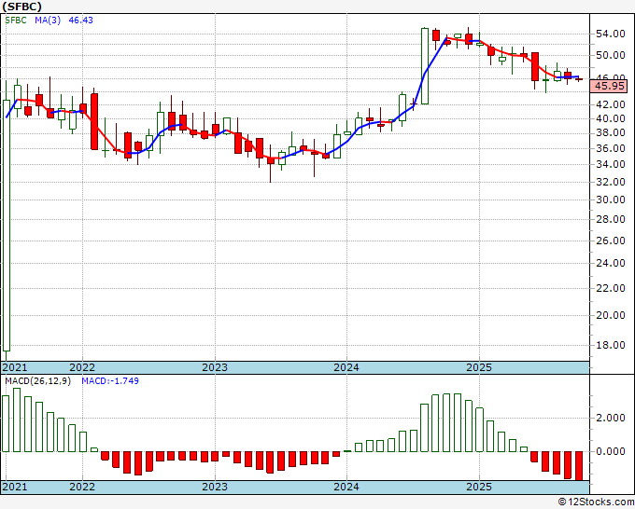Screen dimensions: 635x509
Task: Click 2024 on the MACD panel timeline
Action: pyautogui.click(x=346, y=487)
